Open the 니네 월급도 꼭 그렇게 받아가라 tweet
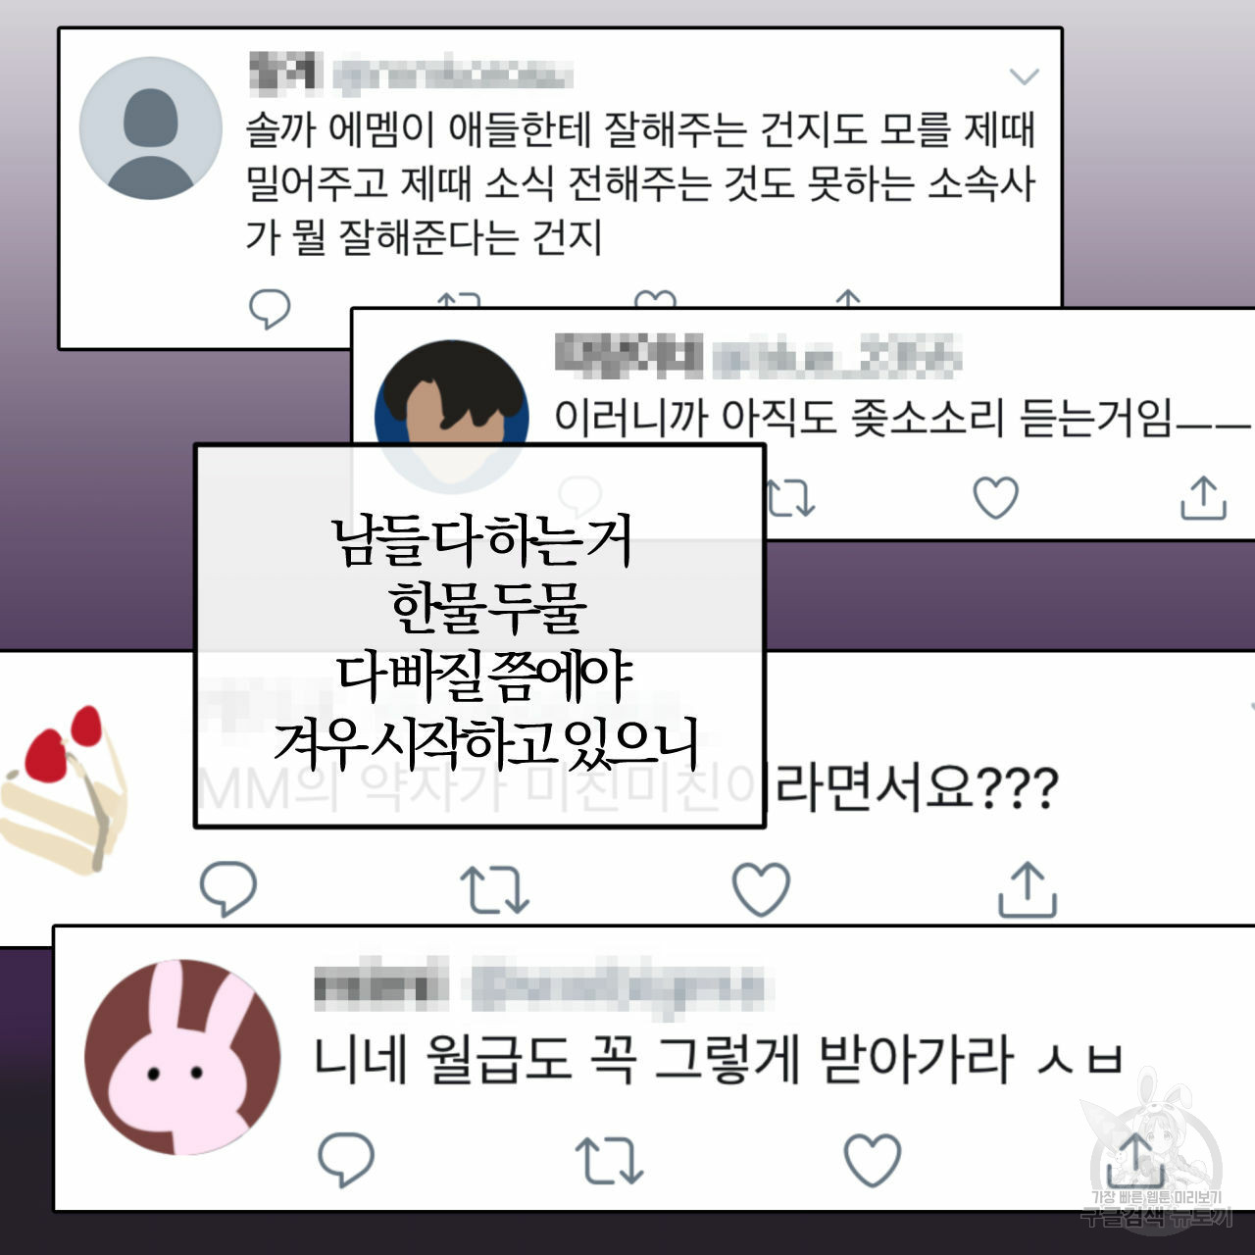This screenshot has height=1255, width=1255. pyautogui.click(x=719, y=1059)
